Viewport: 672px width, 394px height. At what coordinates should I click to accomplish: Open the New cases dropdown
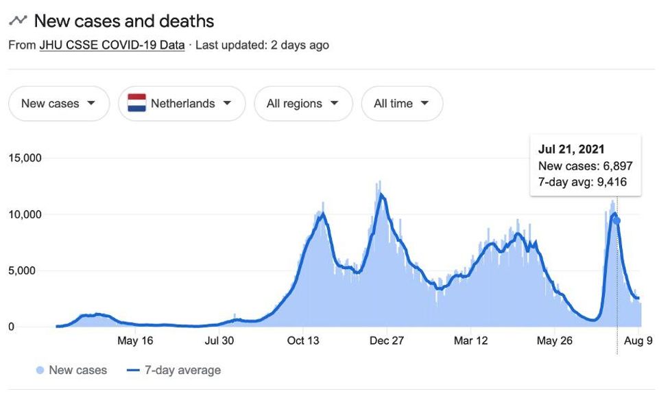coord(58,104)
